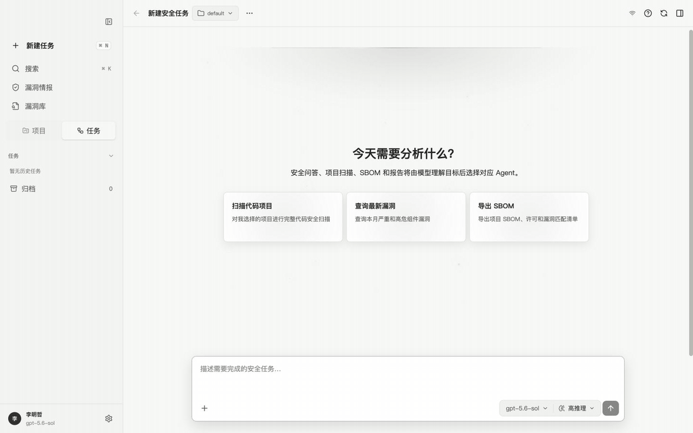Choose the 查询最新漏洞 suggestion card
This screenshot has height=433, width=693.
point(406,217)
